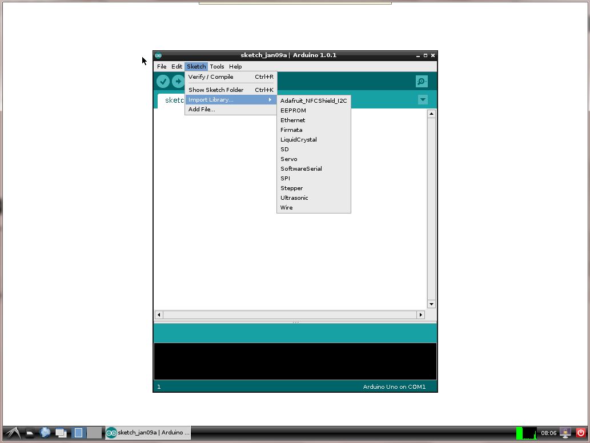Open the taskbar start menu icon

tap(13, 433)
